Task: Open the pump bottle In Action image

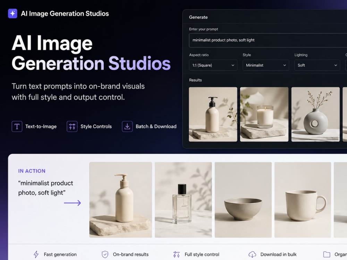Action: click(121, 200)
